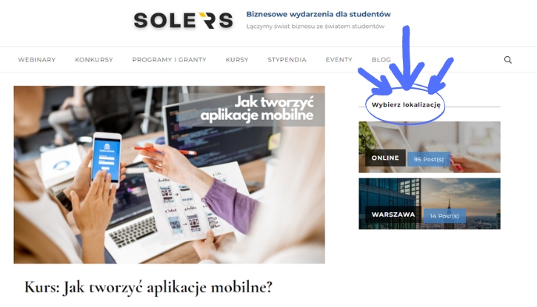Go to PROGRAMY I GRANTY section

169,60
